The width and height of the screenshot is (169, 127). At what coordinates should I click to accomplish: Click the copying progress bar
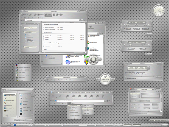tap(140, 76)
